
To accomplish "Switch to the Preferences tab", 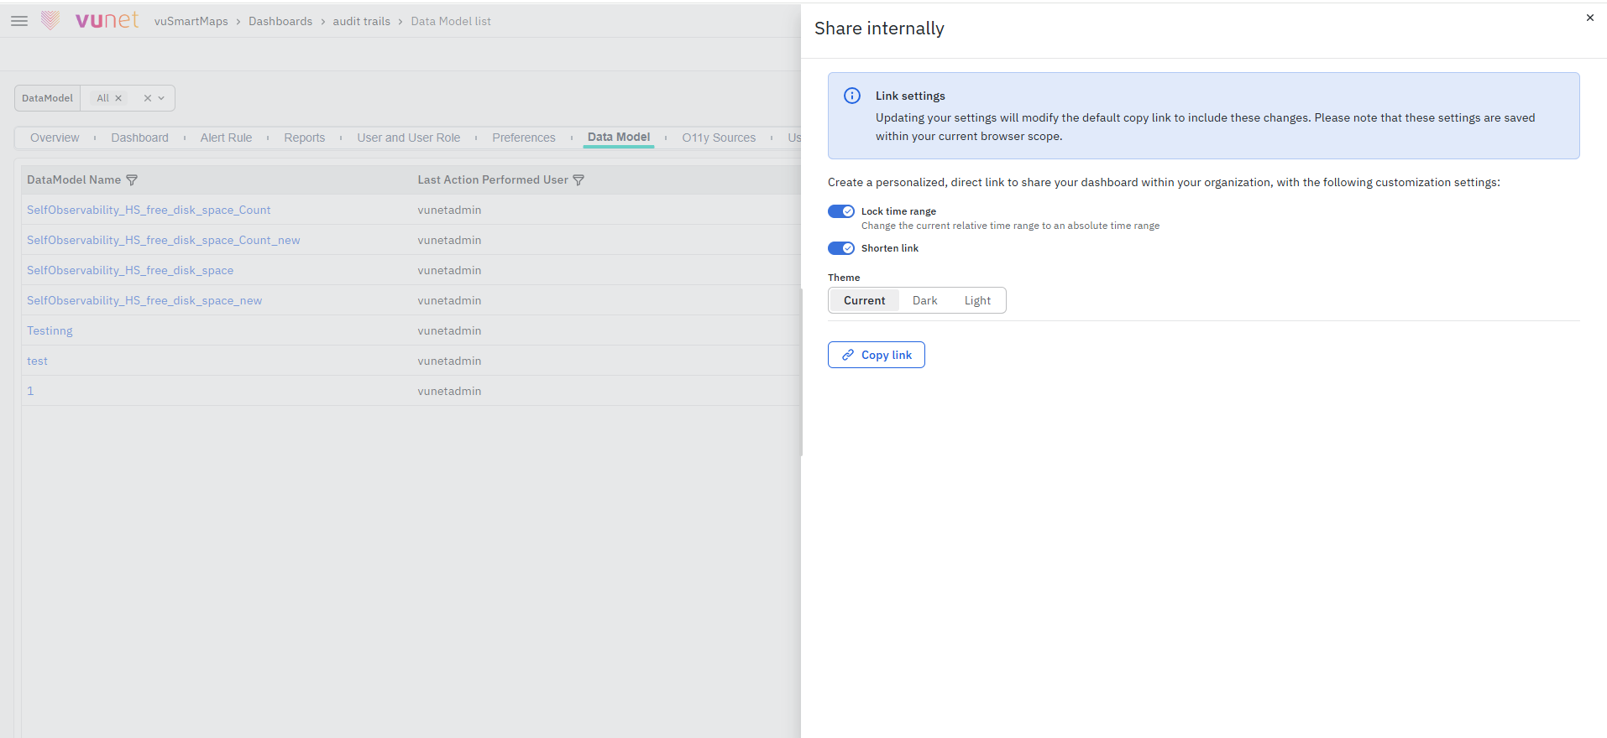I will pyautogui.click(x=524, y=138).
